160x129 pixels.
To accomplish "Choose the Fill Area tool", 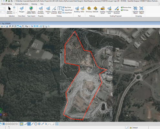I will (124, 10).
